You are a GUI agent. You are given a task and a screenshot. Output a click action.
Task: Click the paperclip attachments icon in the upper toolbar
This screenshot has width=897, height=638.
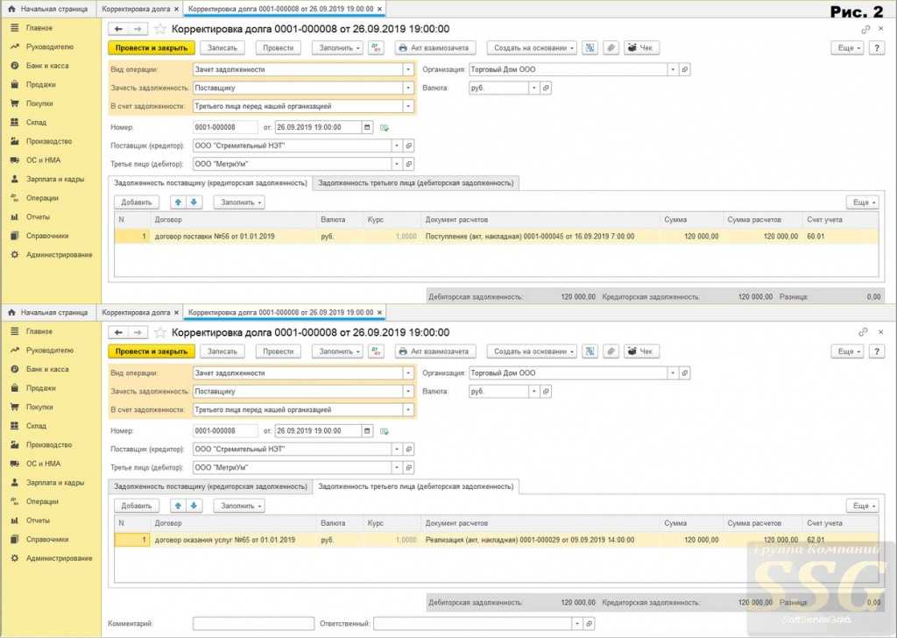611,48
